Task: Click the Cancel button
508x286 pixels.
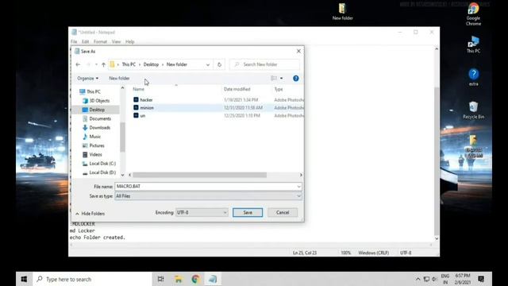Action: pos(283,212)
